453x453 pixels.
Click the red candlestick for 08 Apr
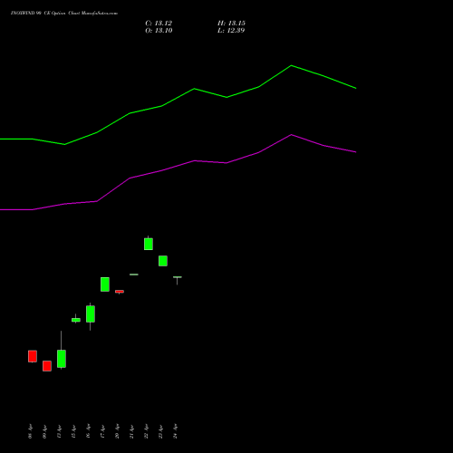point(33,356)
